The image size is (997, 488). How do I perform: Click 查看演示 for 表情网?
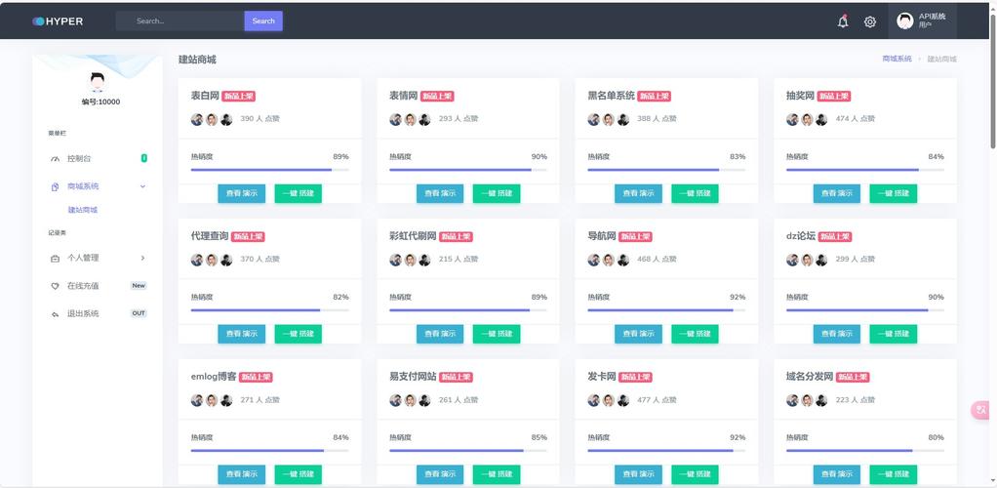440,193
